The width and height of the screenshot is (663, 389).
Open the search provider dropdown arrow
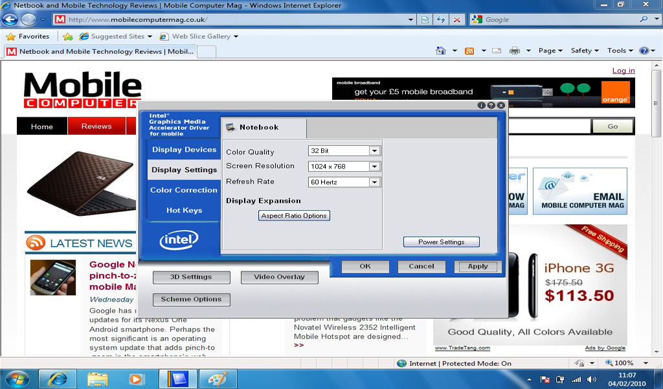pyautogui.click(x=657, y=19)
